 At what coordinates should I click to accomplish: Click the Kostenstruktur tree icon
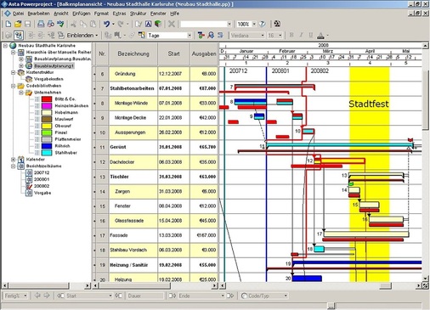pos(21,72)
